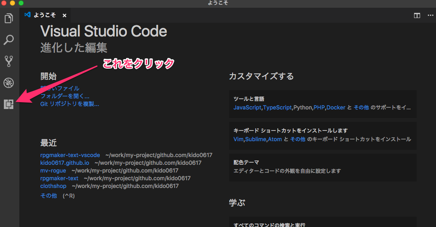Open the Explorer view in activity bar
Screen dimensions: 436x227
pos(9,18)
